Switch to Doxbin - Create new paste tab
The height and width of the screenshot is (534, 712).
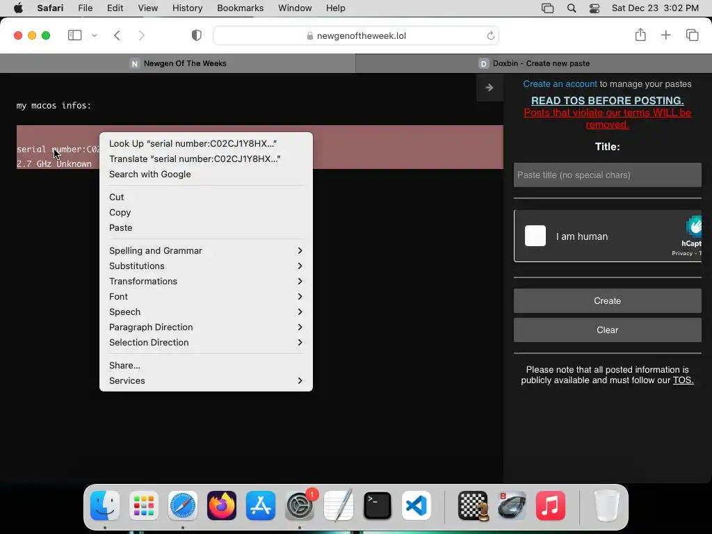tap(534, 63)
